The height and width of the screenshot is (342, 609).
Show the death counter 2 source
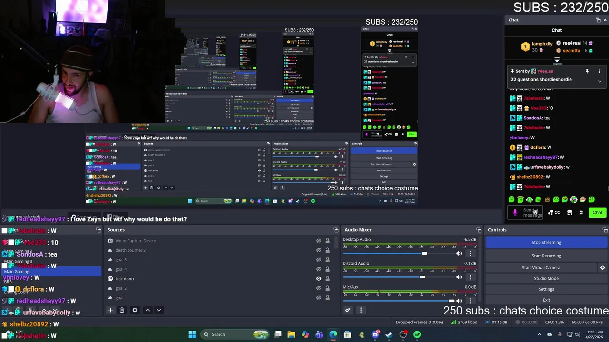pos(319,250)
